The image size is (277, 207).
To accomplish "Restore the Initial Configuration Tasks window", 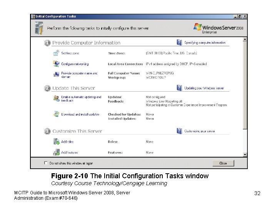I will point(240,16).
